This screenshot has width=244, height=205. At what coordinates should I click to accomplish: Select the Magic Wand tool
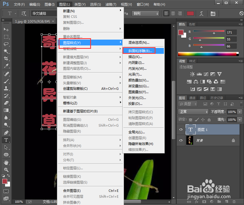[6, 51]
